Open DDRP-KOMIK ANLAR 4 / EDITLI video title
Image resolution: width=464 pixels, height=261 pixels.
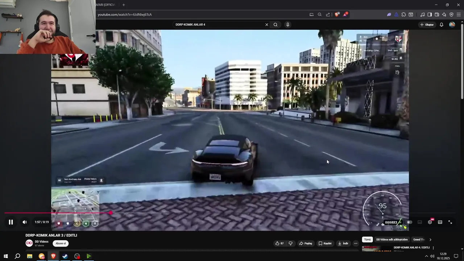pos(411,248)
